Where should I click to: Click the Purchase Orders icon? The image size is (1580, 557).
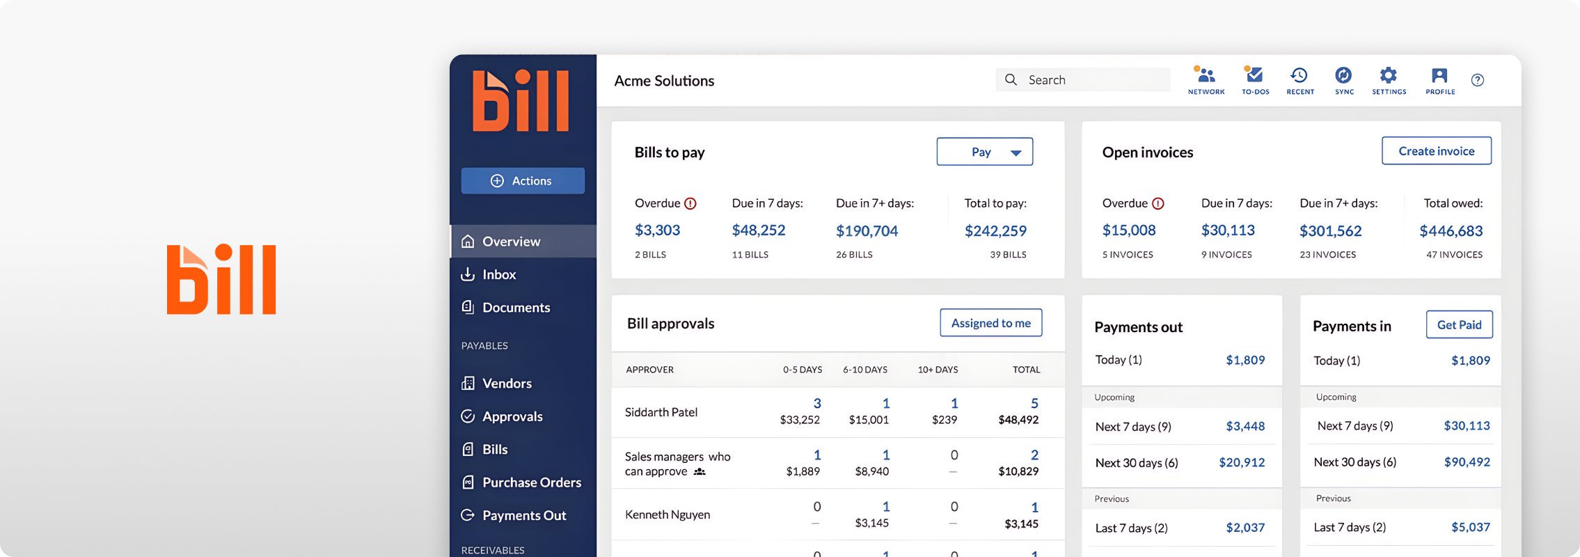tap(468, 482)
